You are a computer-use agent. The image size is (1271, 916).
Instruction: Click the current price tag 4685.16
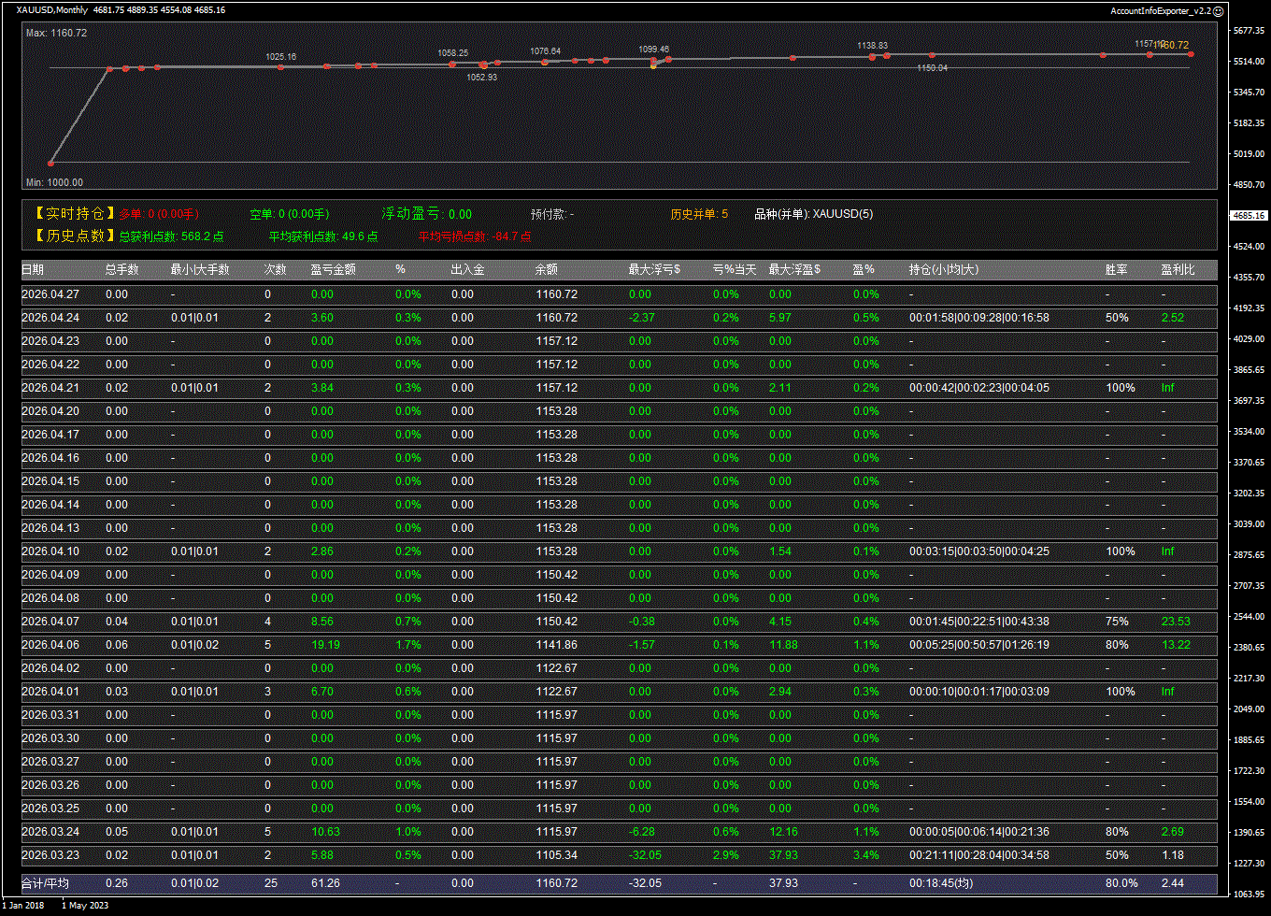coord(1249,216)
